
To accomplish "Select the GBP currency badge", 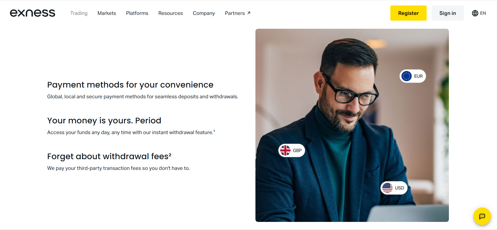I will (292, 151).
